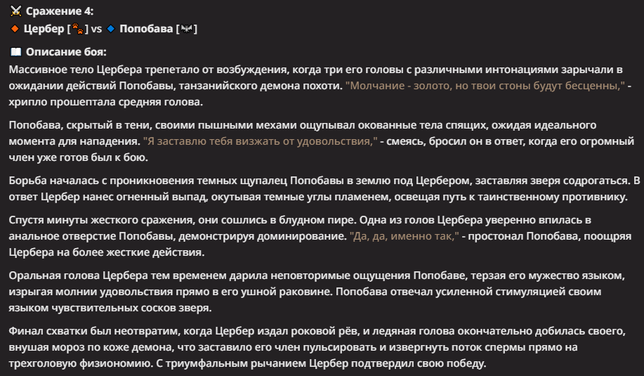
Task: Click the bold name Цербер in header
Action: point(44,29)
